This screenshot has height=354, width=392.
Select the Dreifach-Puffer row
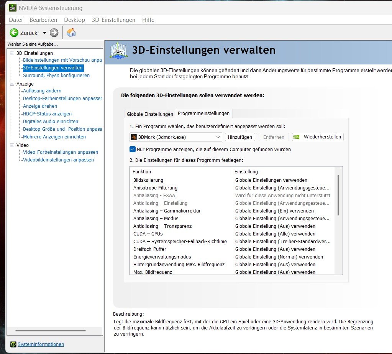[232, 249]
